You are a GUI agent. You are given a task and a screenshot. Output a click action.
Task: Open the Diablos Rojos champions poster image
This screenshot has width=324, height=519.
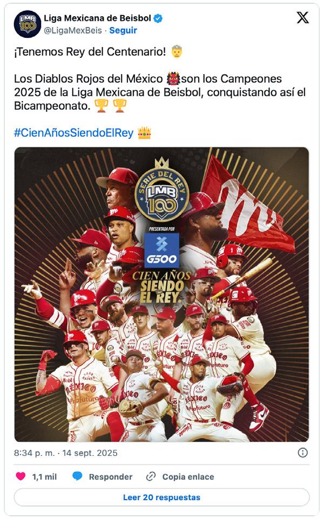pos(161,294)
